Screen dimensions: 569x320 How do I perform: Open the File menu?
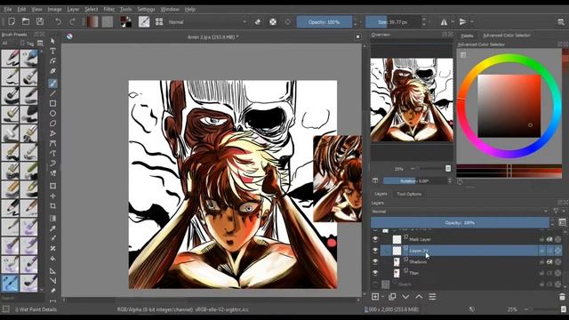8,9
